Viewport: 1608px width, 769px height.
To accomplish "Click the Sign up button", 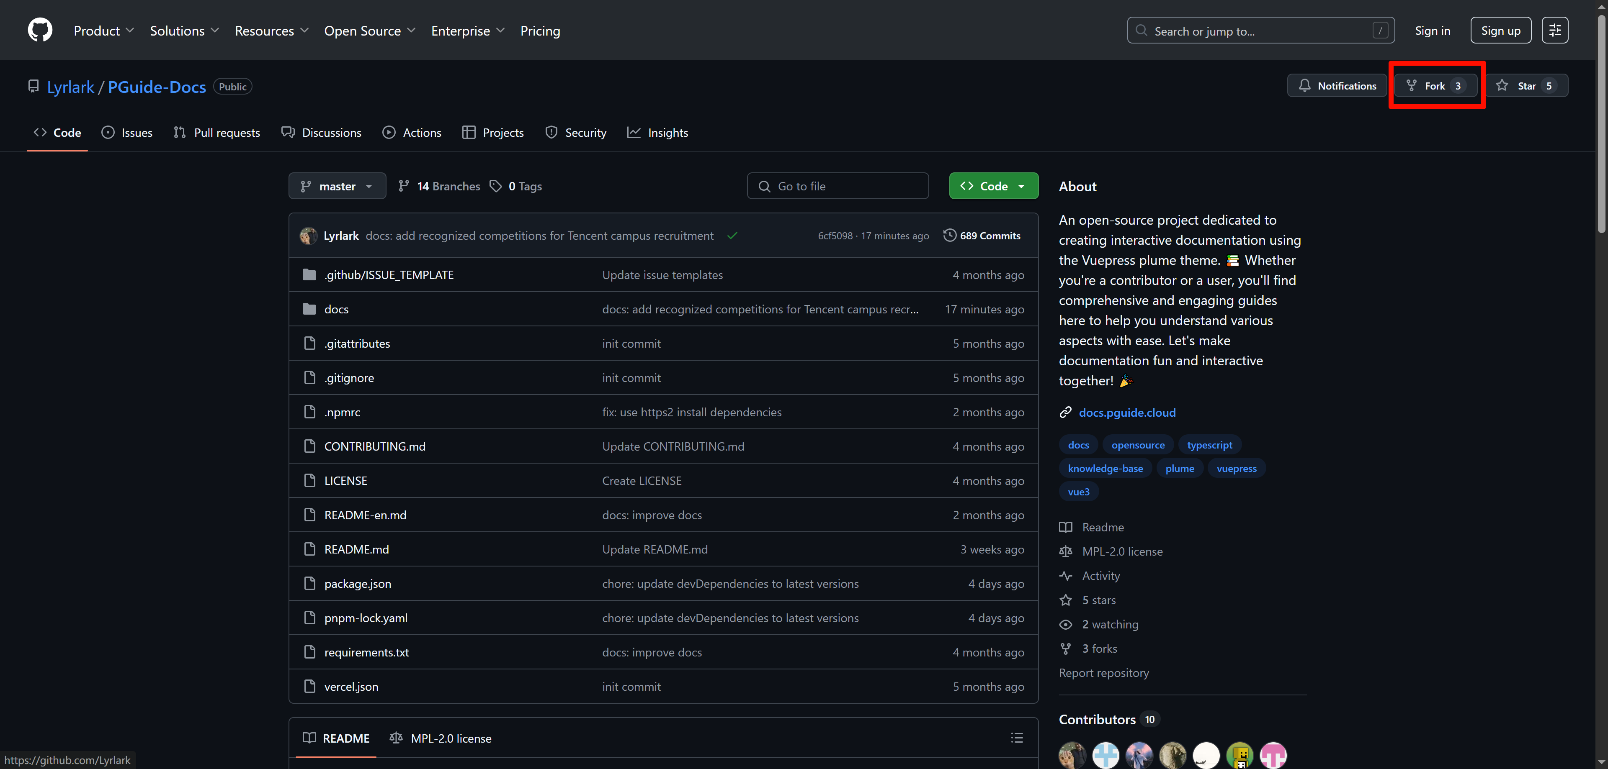I will pos(1501,31).
